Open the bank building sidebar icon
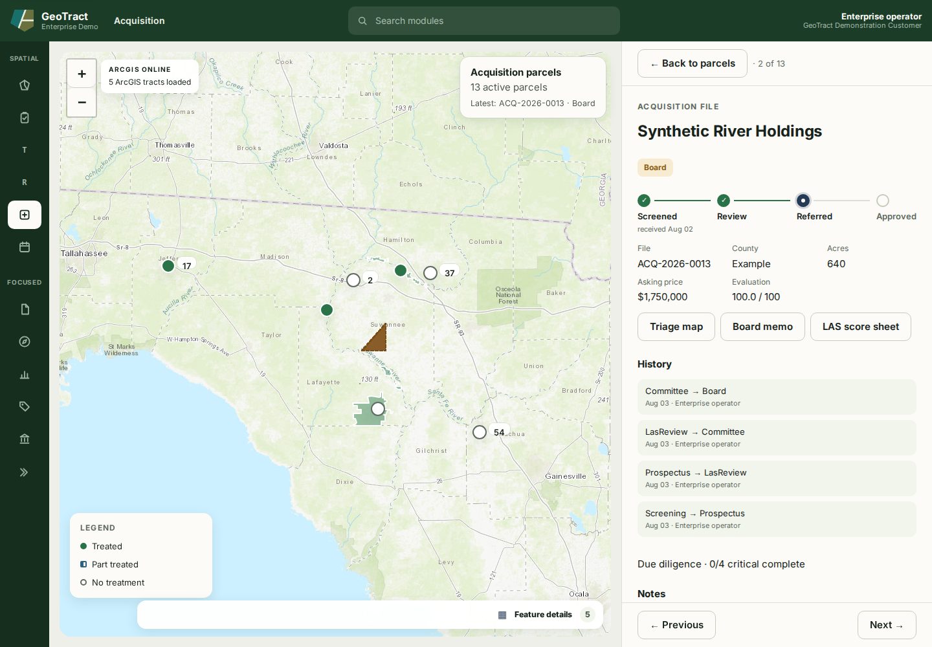Viewport: 932px width, 647px height. (25, 439)
